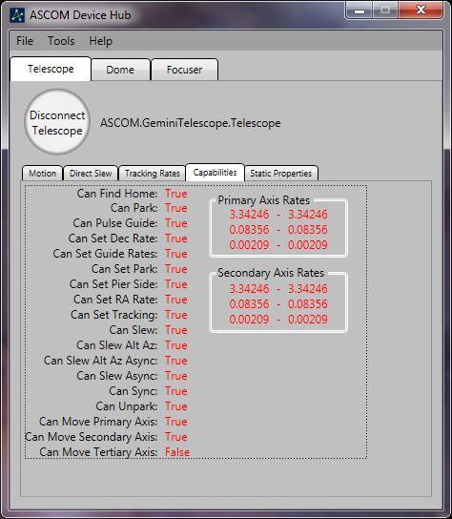The width and height of the screenshot is (452, 519).
Task: Click the Can Move Primary Axis label
Action: point(98,422)
